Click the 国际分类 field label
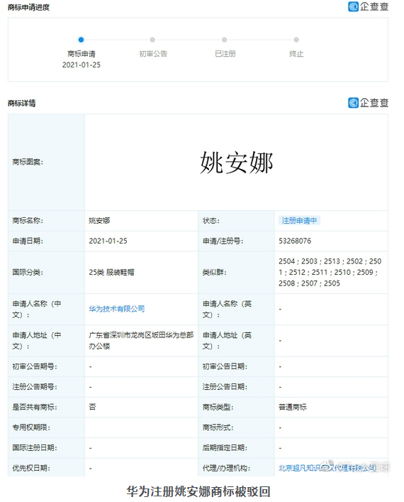 28,273
